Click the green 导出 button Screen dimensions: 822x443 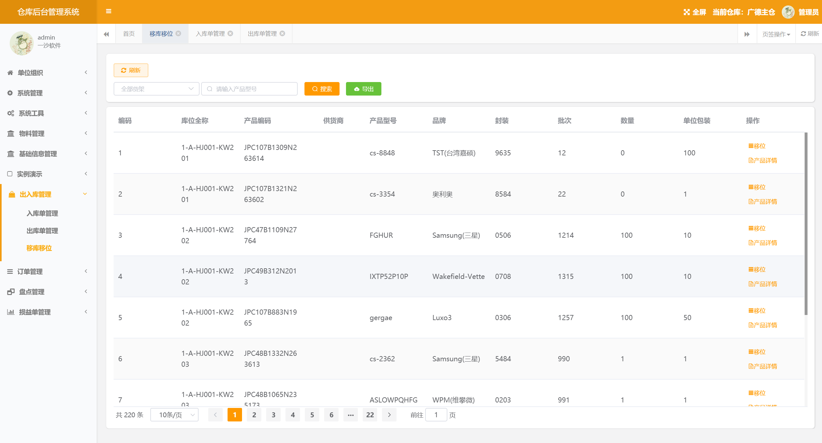click(x=364, y=89)
